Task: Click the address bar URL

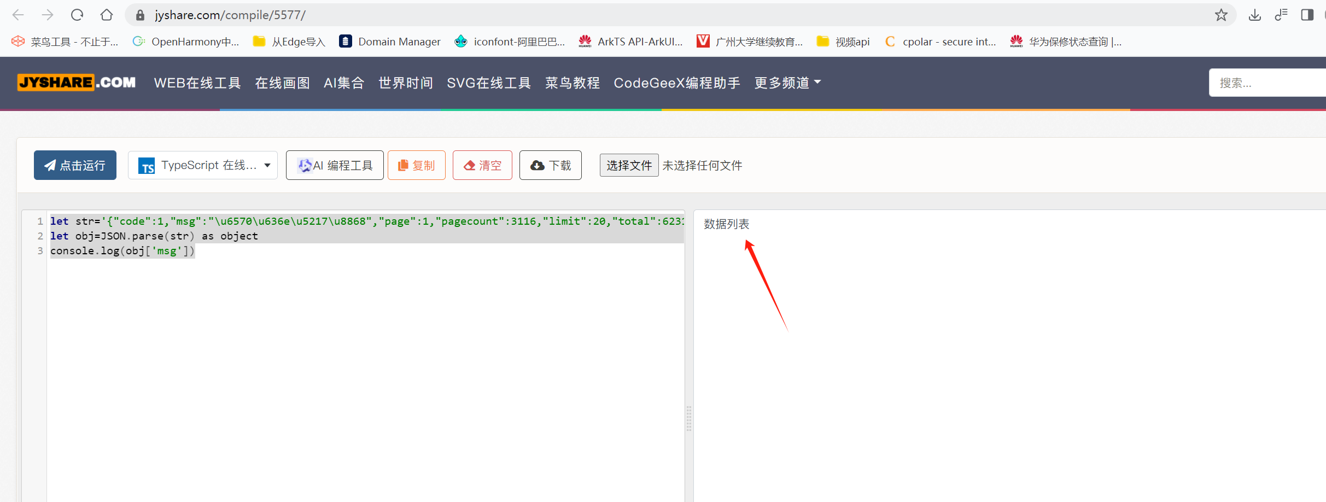Action: (230, 15)
